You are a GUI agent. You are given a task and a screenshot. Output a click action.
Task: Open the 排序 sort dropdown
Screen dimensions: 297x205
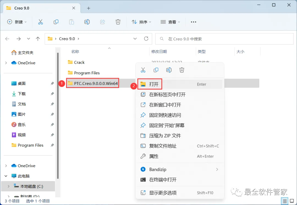pyautogui.click(x=142, y=22)
